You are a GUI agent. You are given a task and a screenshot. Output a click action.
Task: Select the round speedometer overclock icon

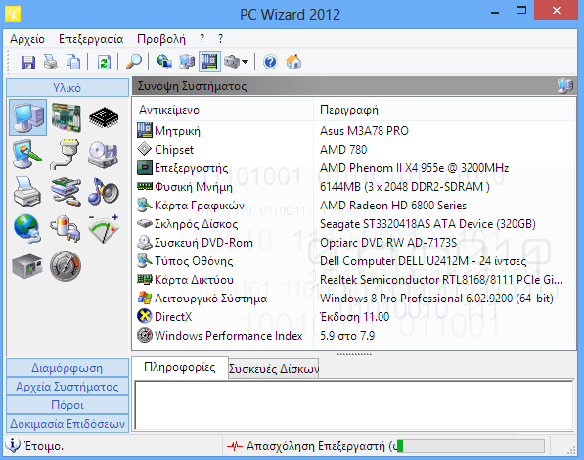pyautogui.click(x=66, y=266)
